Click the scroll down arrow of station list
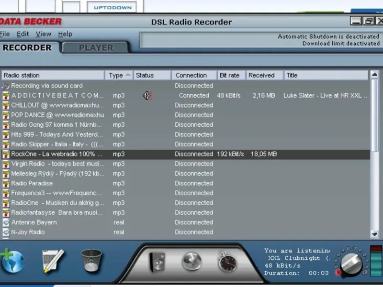 374,234
